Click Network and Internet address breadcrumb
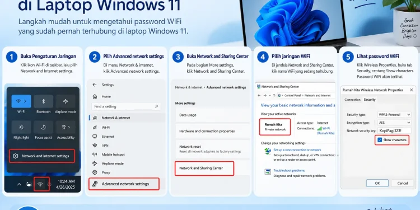Image resolution: width=420 pixels, height=210 pixels. point(318,95)
